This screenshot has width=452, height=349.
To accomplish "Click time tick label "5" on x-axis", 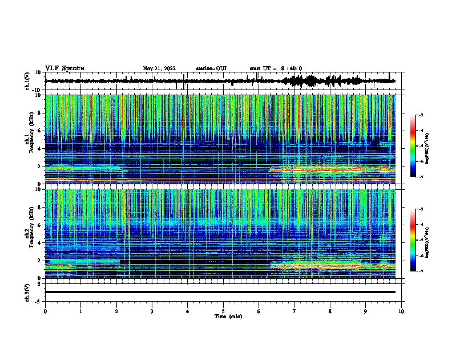I will (x=223, y=311).
